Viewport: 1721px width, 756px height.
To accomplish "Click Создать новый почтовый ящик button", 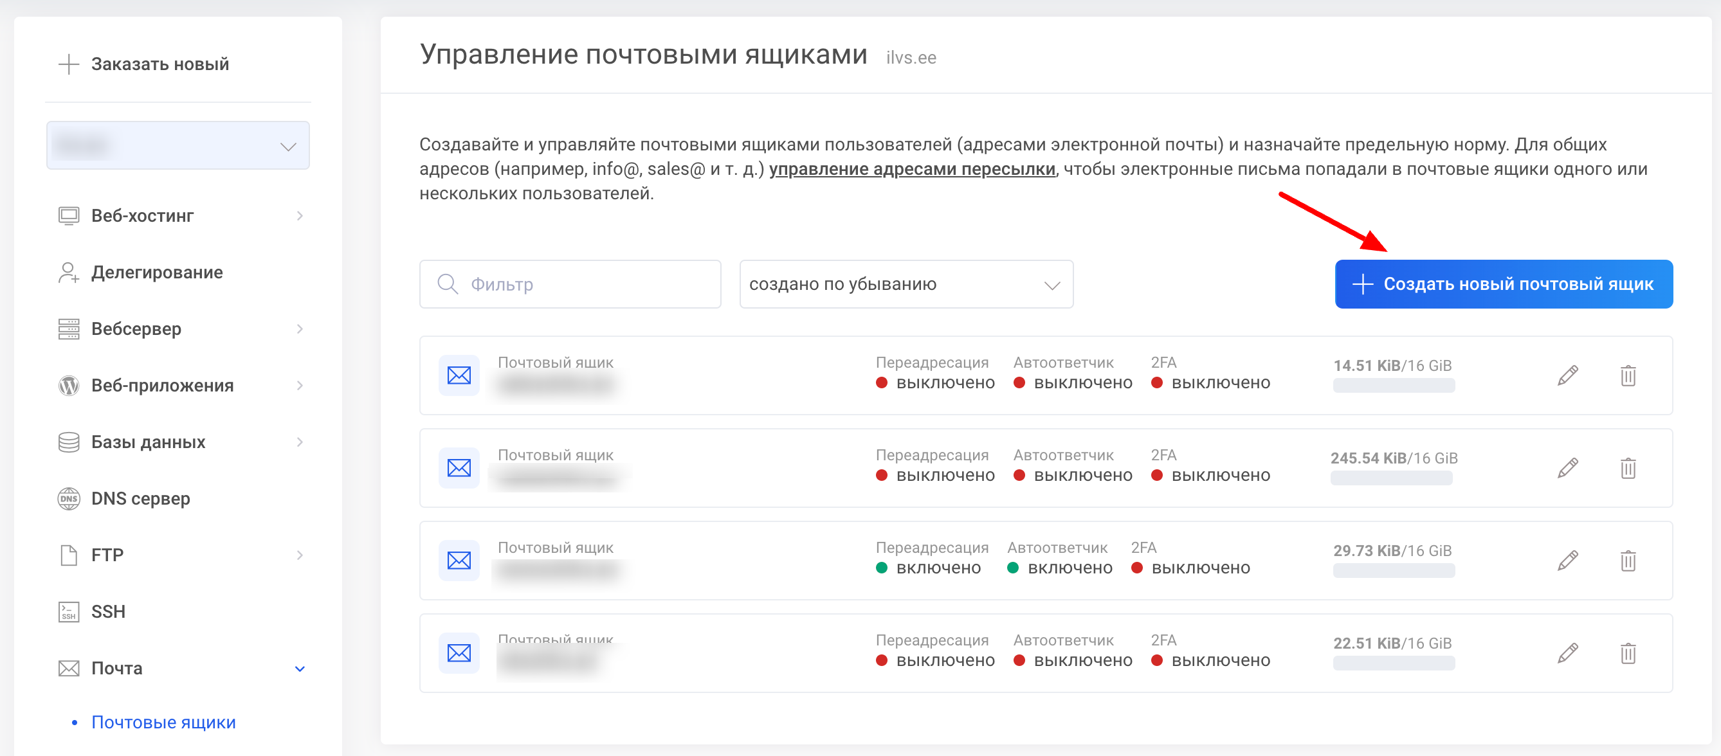I will point(1503,284).
